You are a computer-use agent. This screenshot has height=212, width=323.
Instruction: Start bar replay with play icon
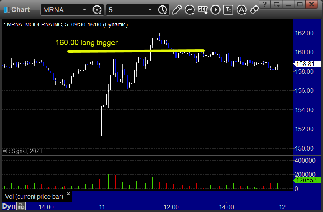[215, 10]
